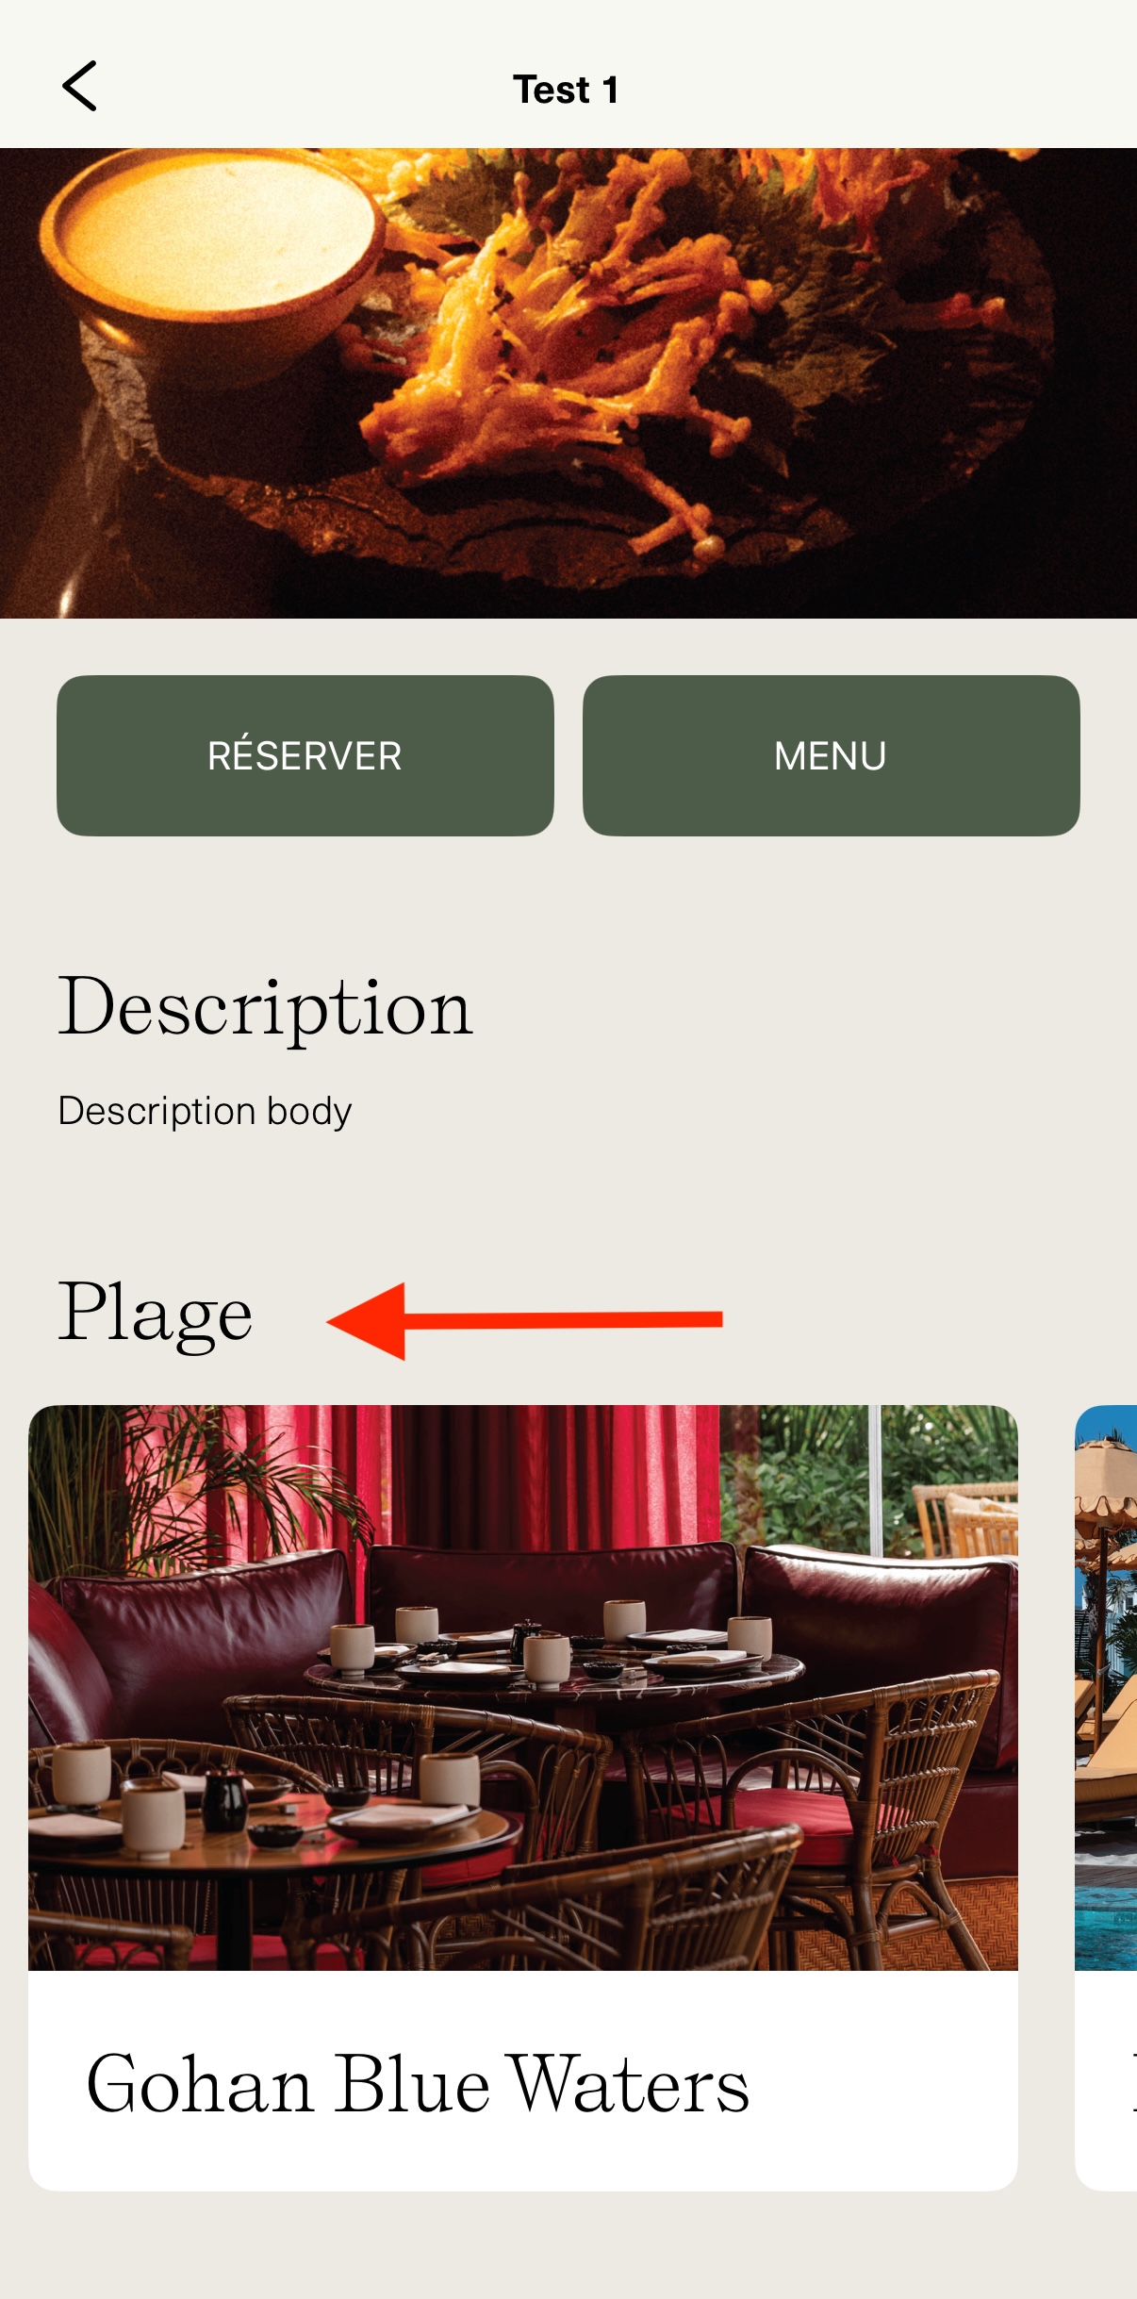The image size is (1137, 2299).
Task: Click the red arrow pointing at Plage
Action: point(524,1320)
